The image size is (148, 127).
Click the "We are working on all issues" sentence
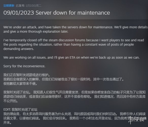[71, 57]
